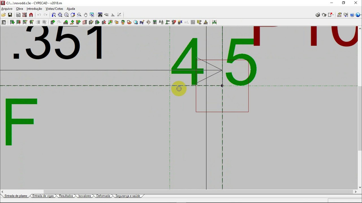Click the vertical scrollbar down arrow
This screenshot has height=203, width=362.
click(x=360, y=187)
